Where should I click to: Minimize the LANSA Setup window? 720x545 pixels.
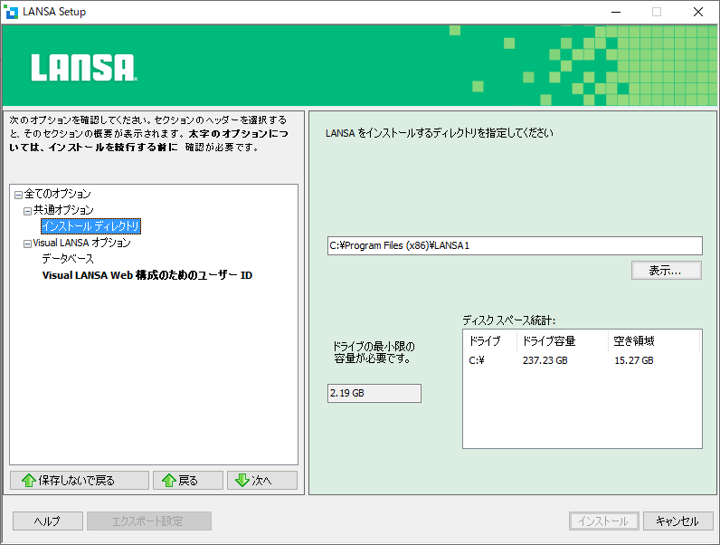(x=616, y=12)
